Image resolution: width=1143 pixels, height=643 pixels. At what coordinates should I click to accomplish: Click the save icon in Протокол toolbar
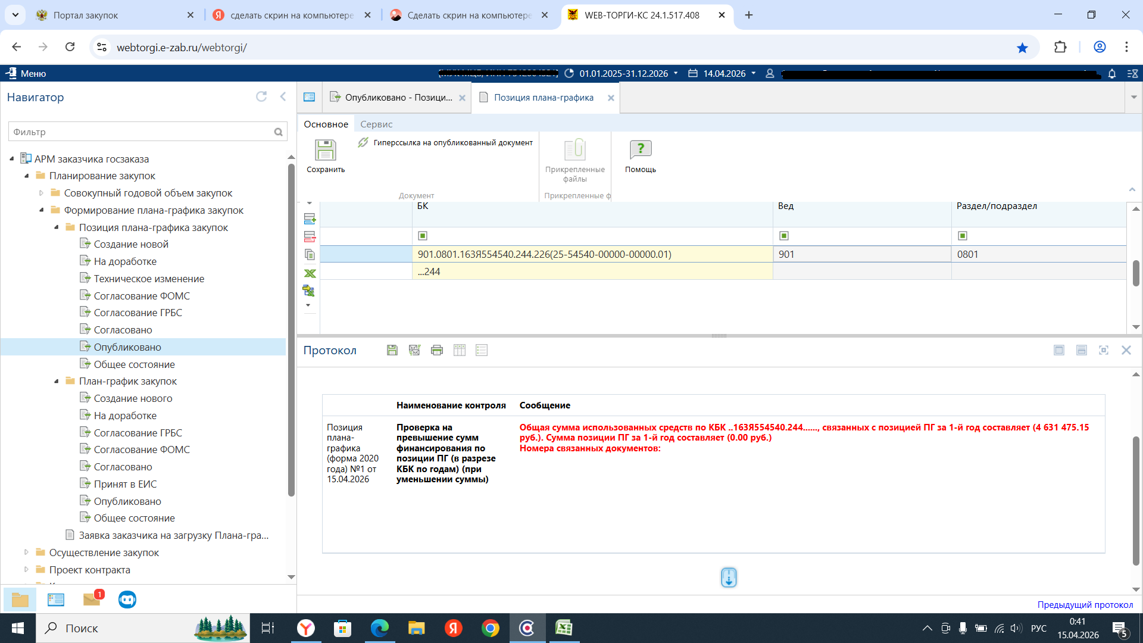click(x=392, y=350)
